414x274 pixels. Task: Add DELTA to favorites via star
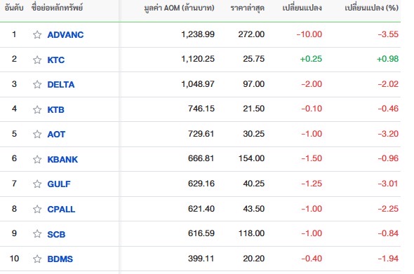(37, 84)
